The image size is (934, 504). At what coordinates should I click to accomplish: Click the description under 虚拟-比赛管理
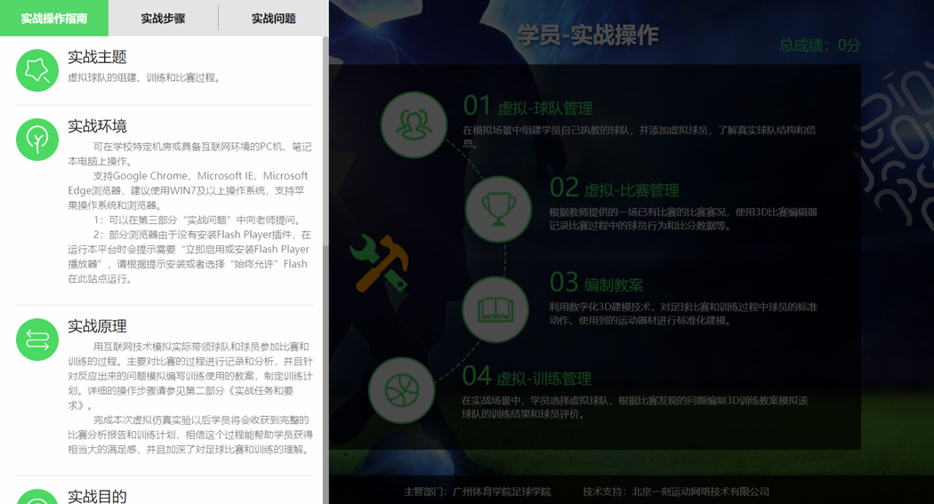click(683, 219)
